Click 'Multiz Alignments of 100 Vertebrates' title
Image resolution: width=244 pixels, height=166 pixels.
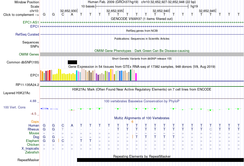click(142, 118)
